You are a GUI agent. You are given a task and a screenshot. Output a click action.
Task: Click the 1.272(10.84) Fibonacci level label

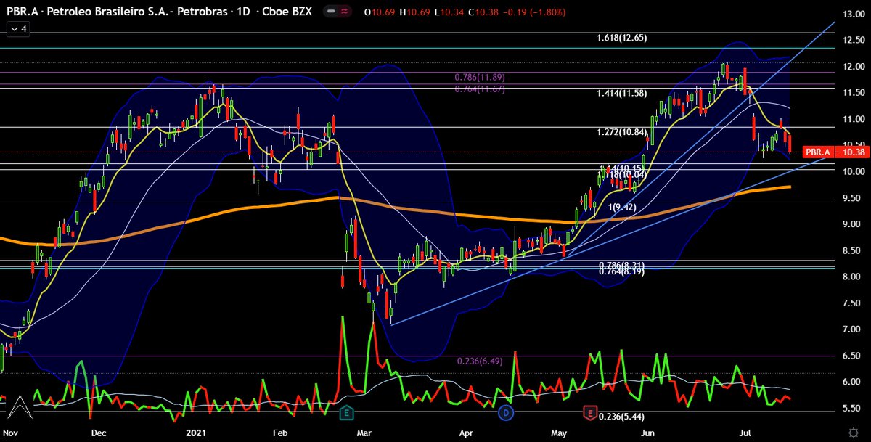pyautogui.click(x=621, y=132)
